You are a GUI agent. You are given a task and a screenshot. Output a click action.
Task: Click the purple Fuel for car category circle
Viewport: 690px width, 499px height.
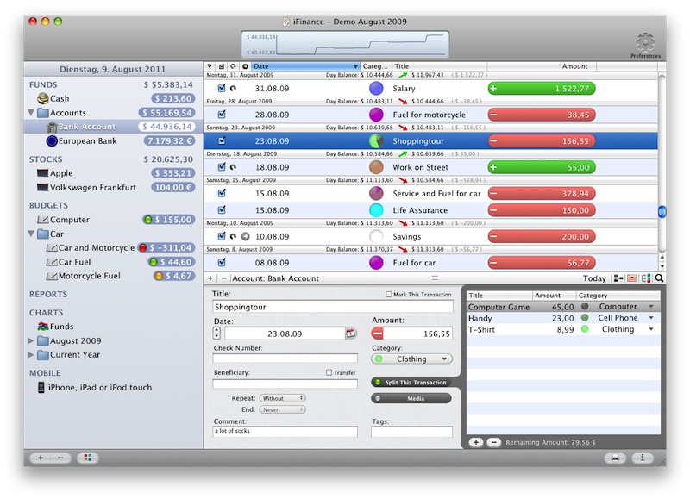(376, 263)
